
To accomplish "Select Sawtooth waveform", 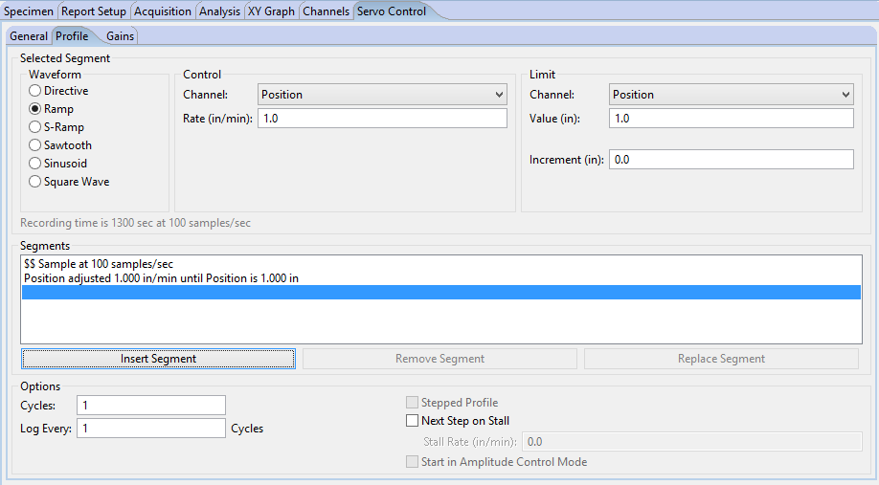I will pyautogui.click(x=35, y=145).
